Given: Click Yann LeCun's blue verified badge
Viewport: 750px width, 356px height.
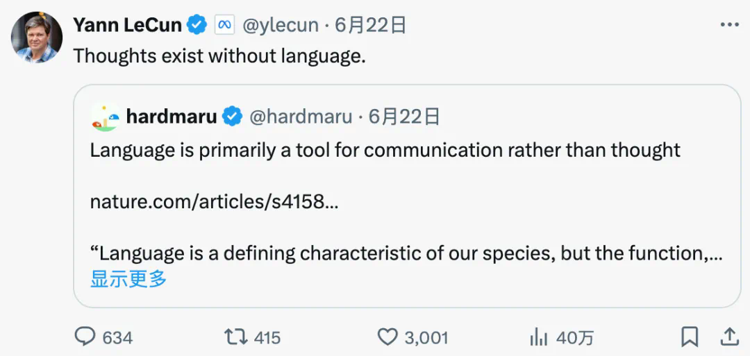Looking at the screenshot, I should pos(198,26).
